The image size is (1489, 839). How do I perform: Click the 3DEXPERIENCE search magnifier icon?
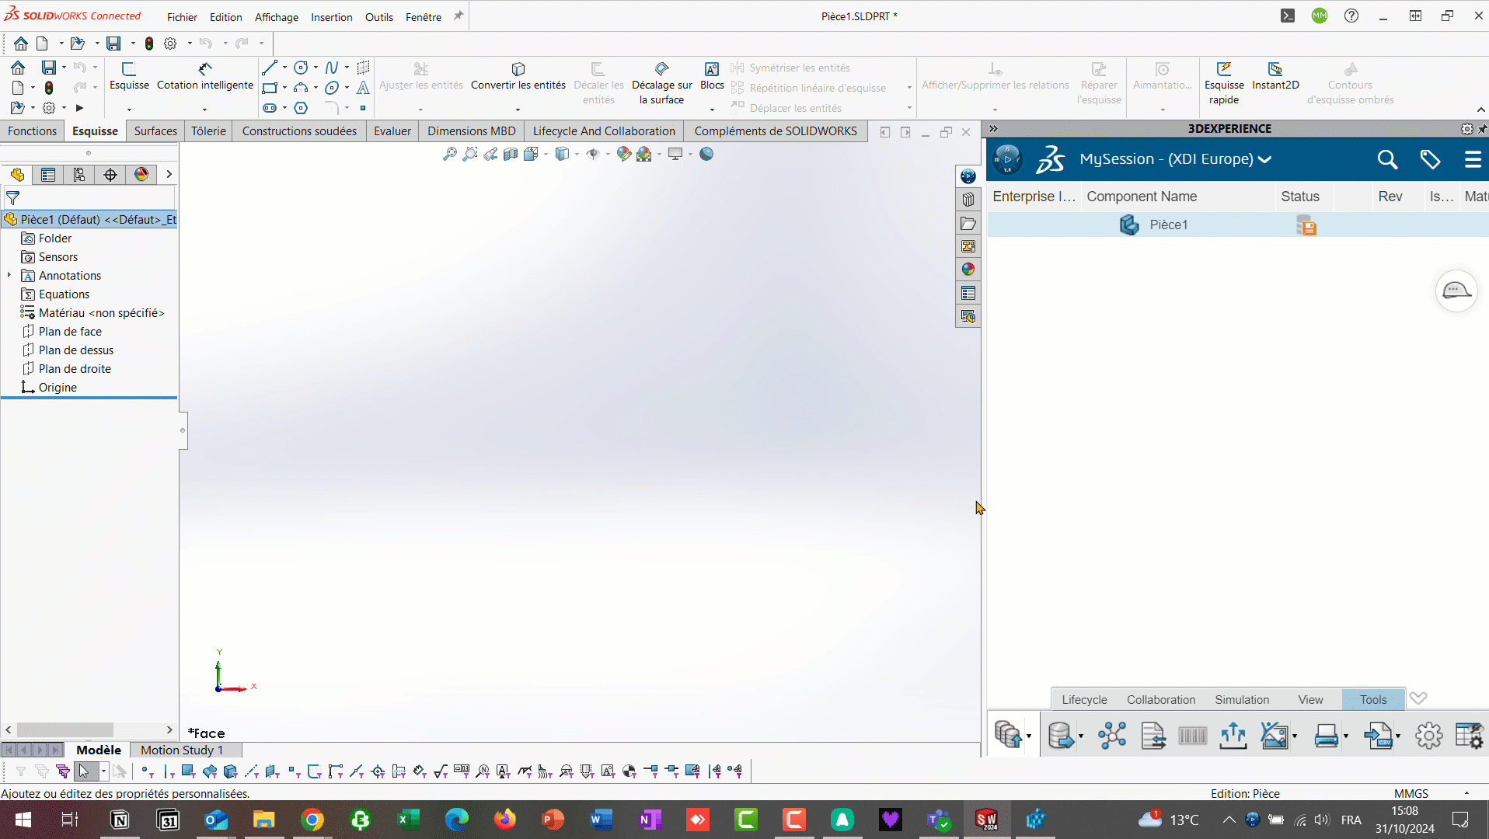point(1387,160)
